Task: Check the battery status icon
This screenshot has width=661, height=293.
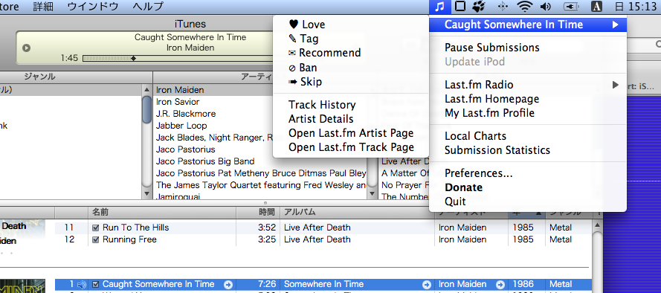Action: point(570,7)
